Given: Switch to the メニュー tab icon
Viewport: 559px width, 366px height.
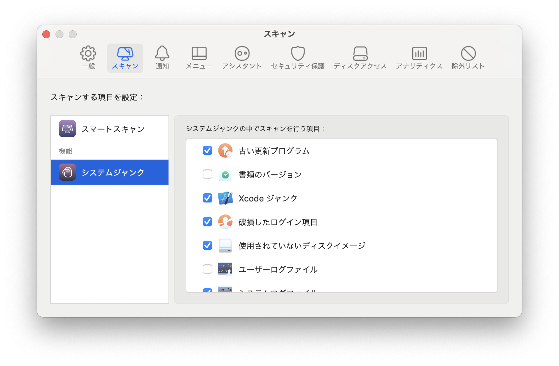Looking at the screenshot, I should [x=199, y=53].
